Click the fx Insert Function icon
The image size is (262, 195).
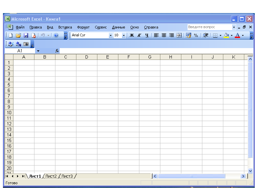tap(57, 51)
